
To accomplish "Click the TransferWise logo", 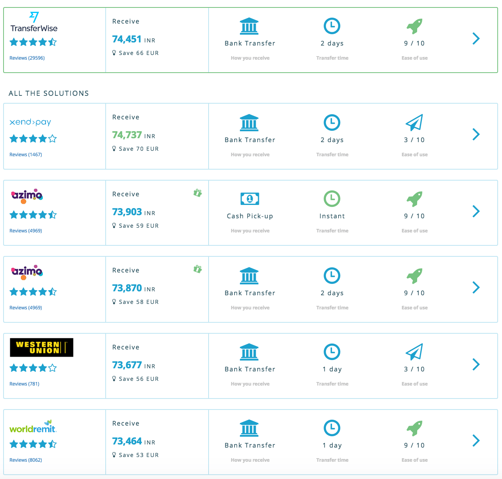I will click(x=34, y=22).
